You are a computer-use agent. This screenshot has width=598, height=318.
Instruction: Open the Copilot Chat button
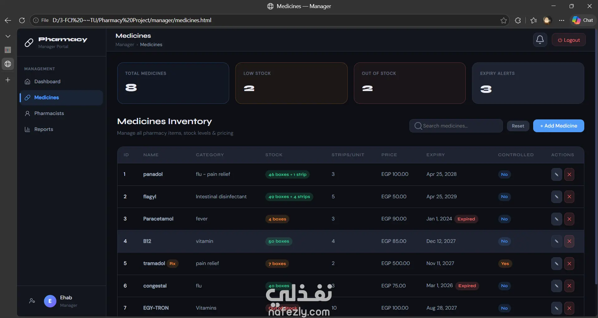pos(582,20)
